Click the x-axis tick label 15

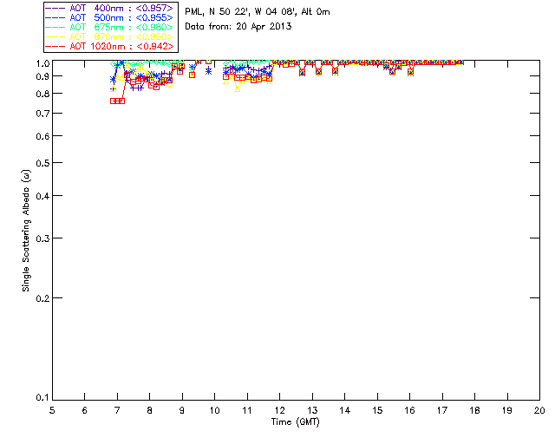377,410
